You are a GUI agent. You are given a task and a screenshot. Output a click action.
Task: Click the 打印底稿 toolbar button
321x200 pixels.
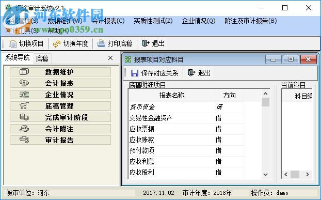click(115, 43)
